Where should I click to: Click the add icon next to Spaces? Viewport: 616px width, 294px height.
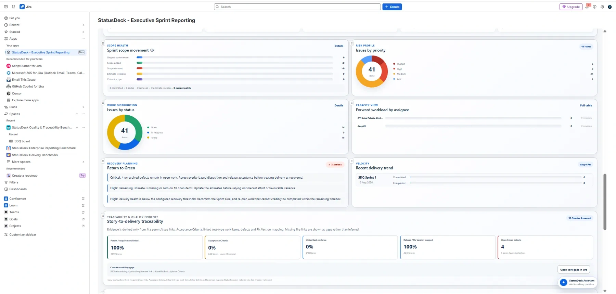coord(77,114)
